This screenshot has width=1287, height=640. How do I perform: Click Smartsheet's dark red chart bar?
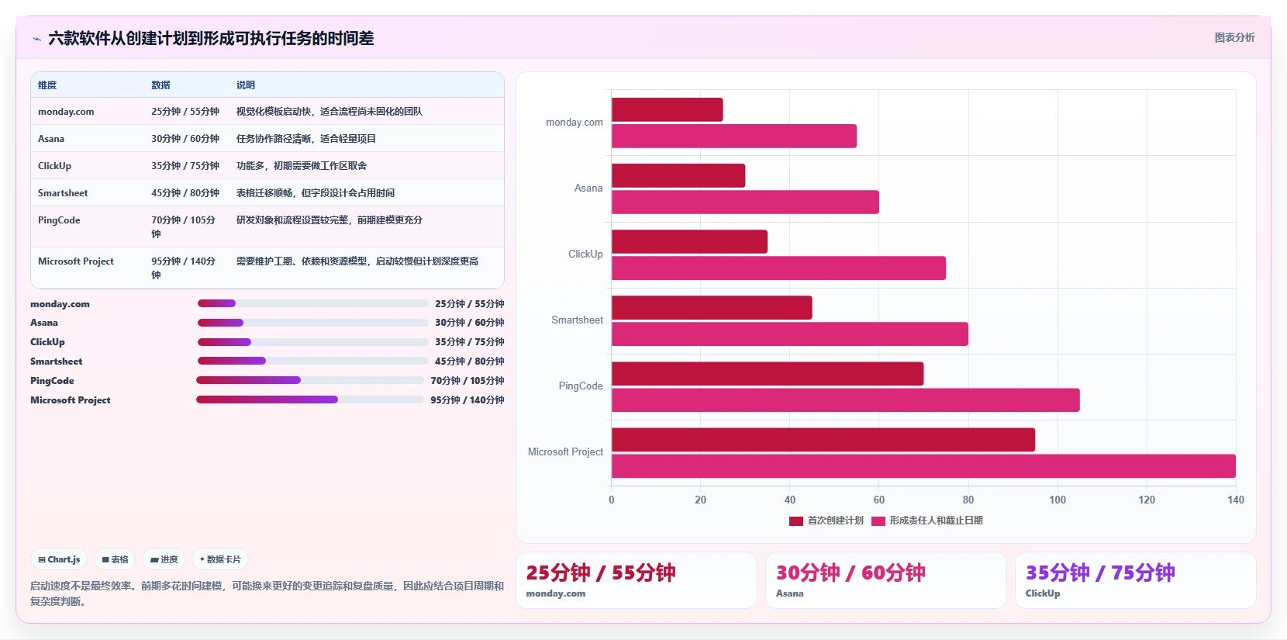coord(712,307)
